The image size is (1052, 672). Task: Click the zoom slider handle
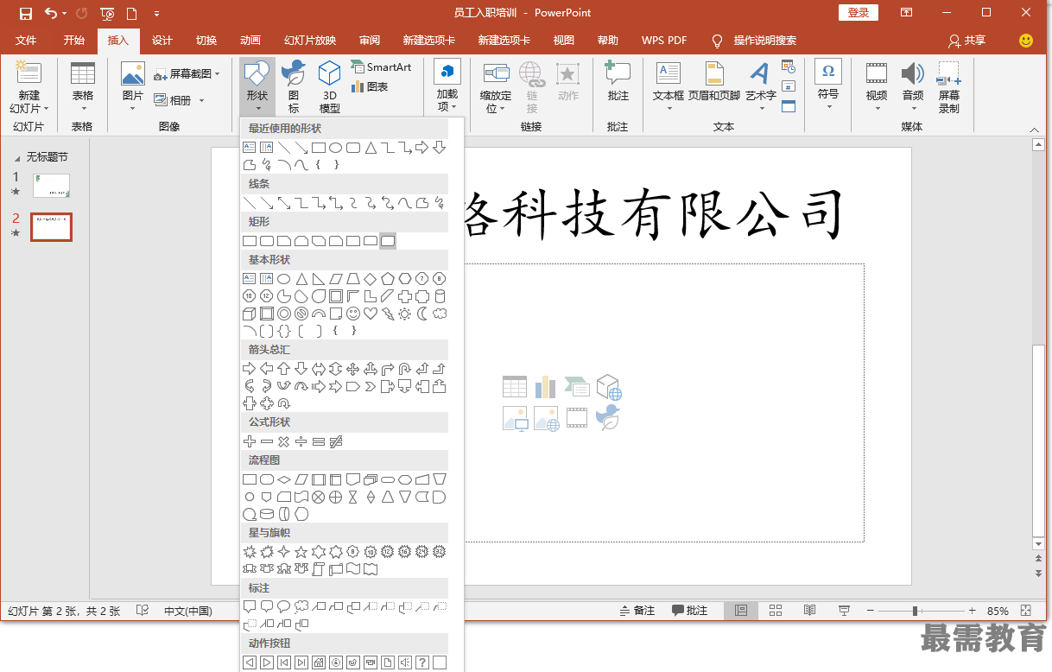coord(915,611)
